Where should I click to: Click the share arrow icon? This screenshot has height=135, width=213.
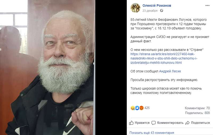[x=187, y=123]
